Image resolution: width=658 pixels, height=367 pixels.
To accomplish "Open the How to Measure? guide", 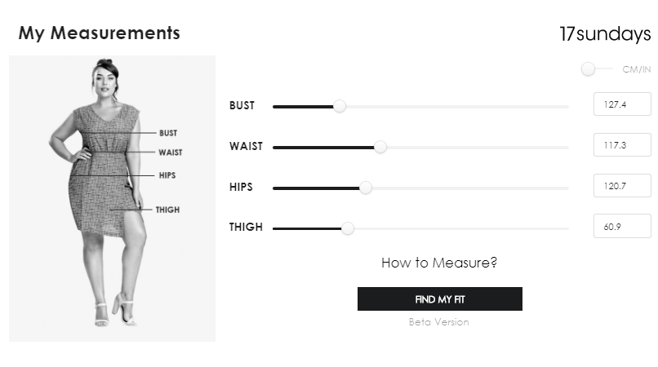I will (x=439, y=263).
